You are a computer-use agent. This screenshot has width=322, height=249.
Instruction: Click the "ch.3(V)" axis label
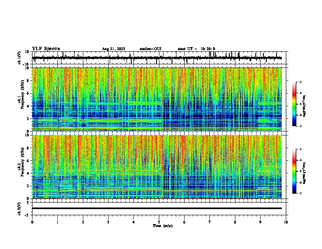coord(20,209)
